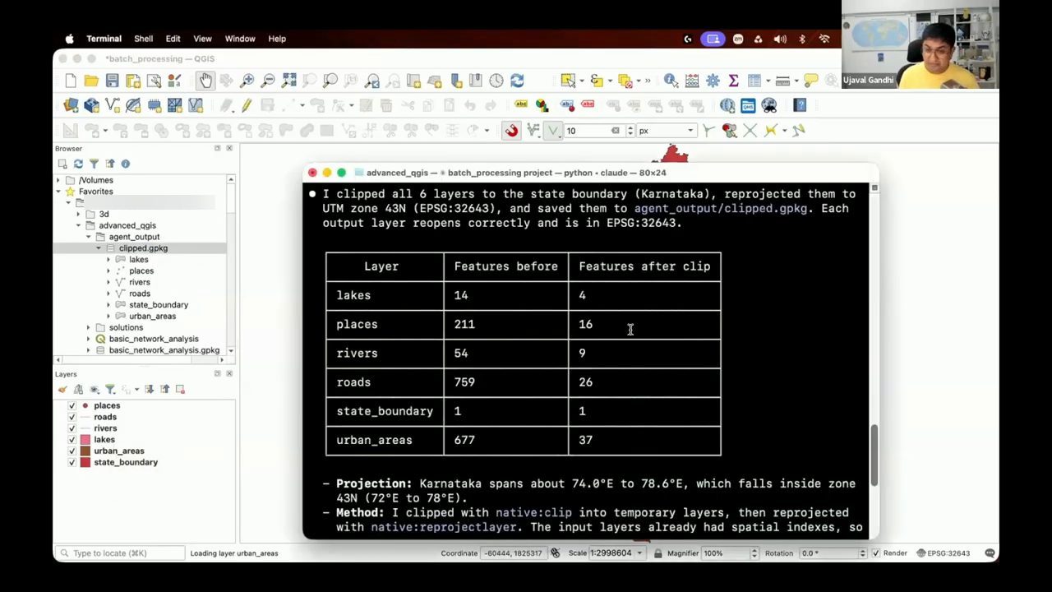1052x592 pixels.
Task: Collapse the agent_output folder node
Action: click(88, 237)
